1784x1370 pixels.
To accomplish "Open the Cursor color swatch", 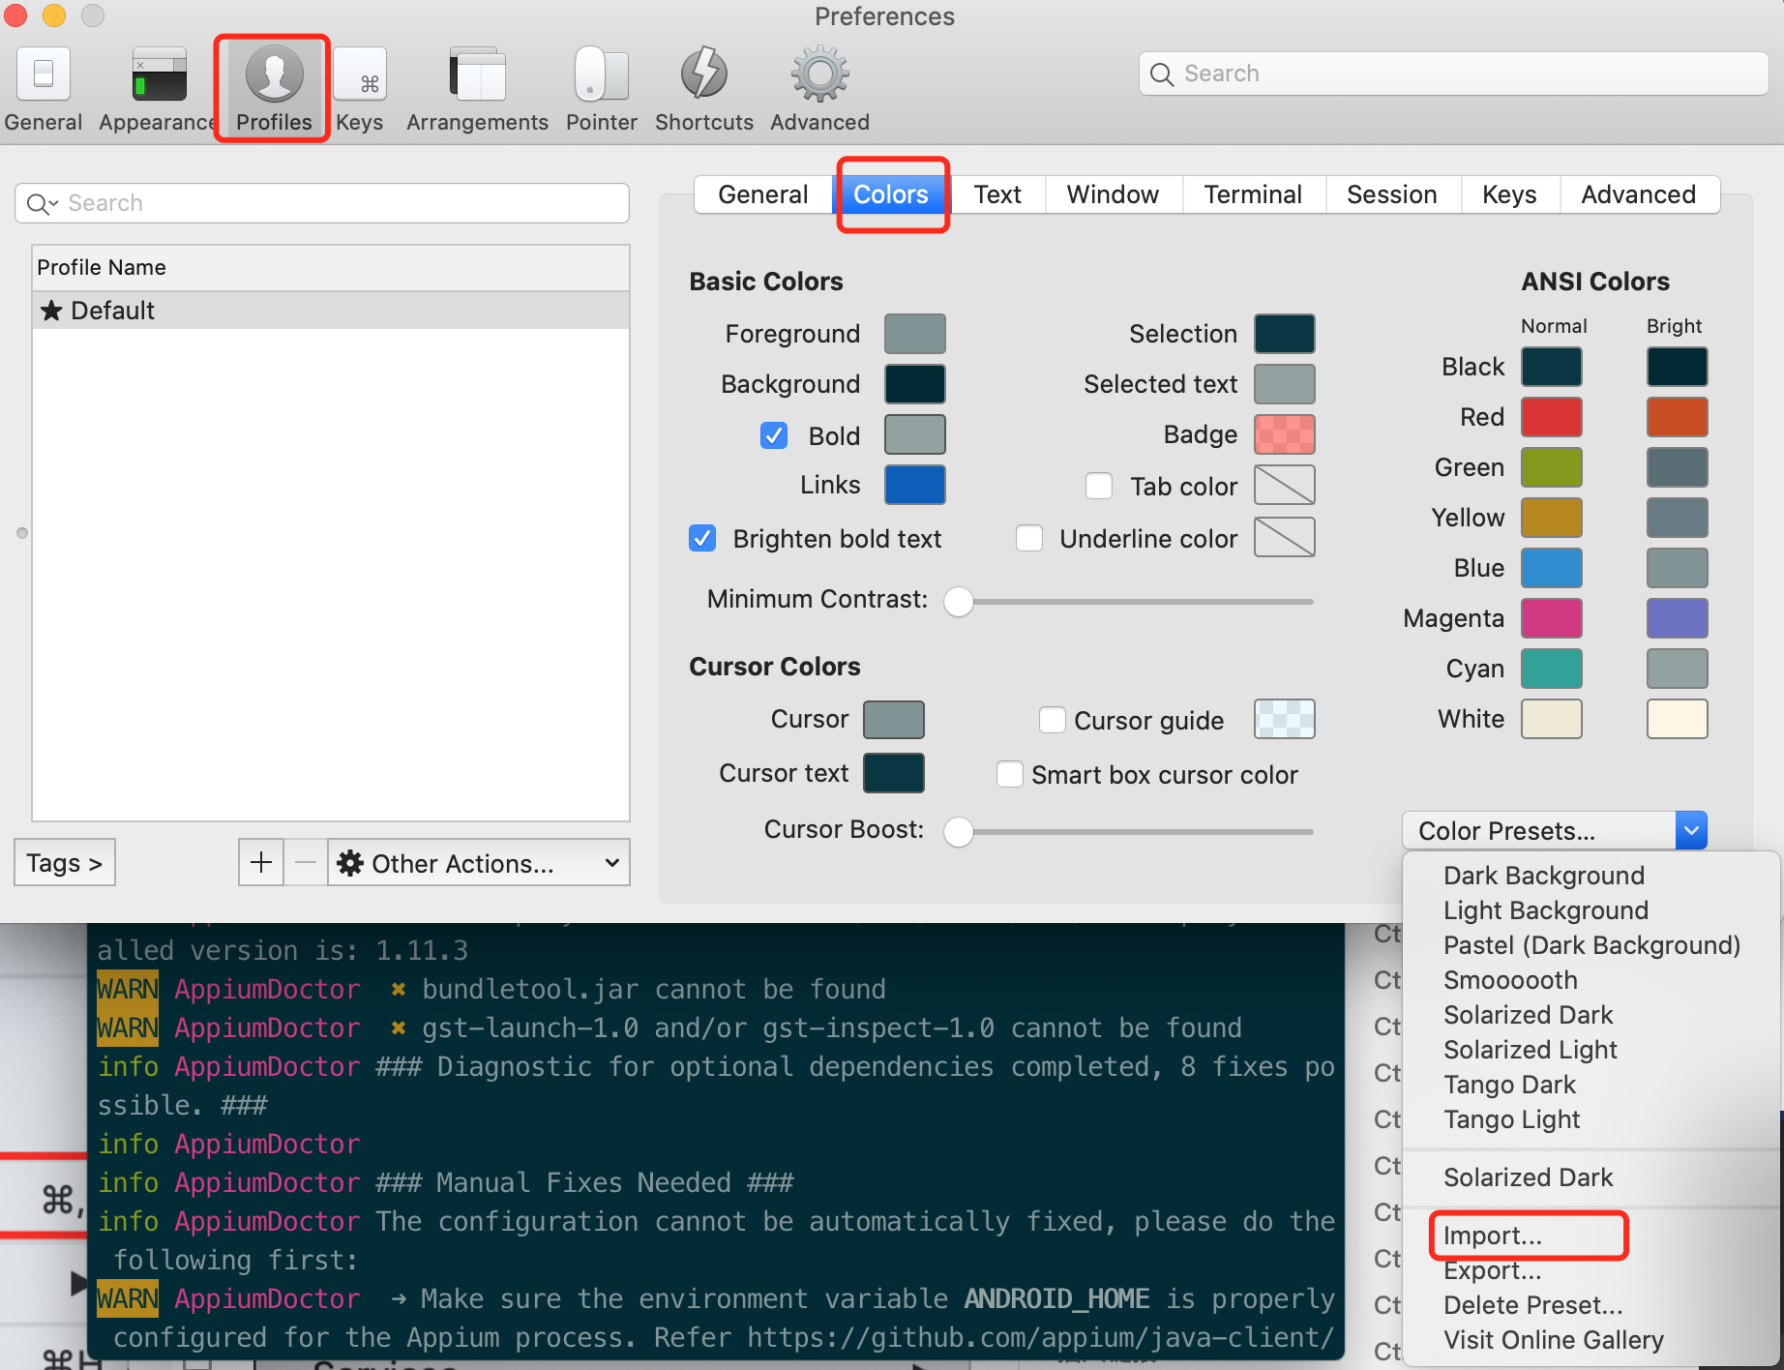I will 894,720.
